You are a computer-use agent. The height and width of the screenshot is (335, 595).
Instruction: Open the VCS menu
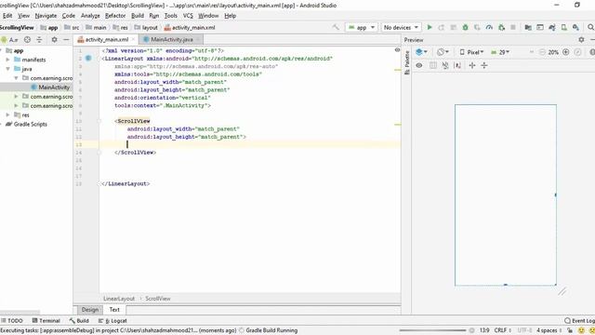[x=188, y=16]
